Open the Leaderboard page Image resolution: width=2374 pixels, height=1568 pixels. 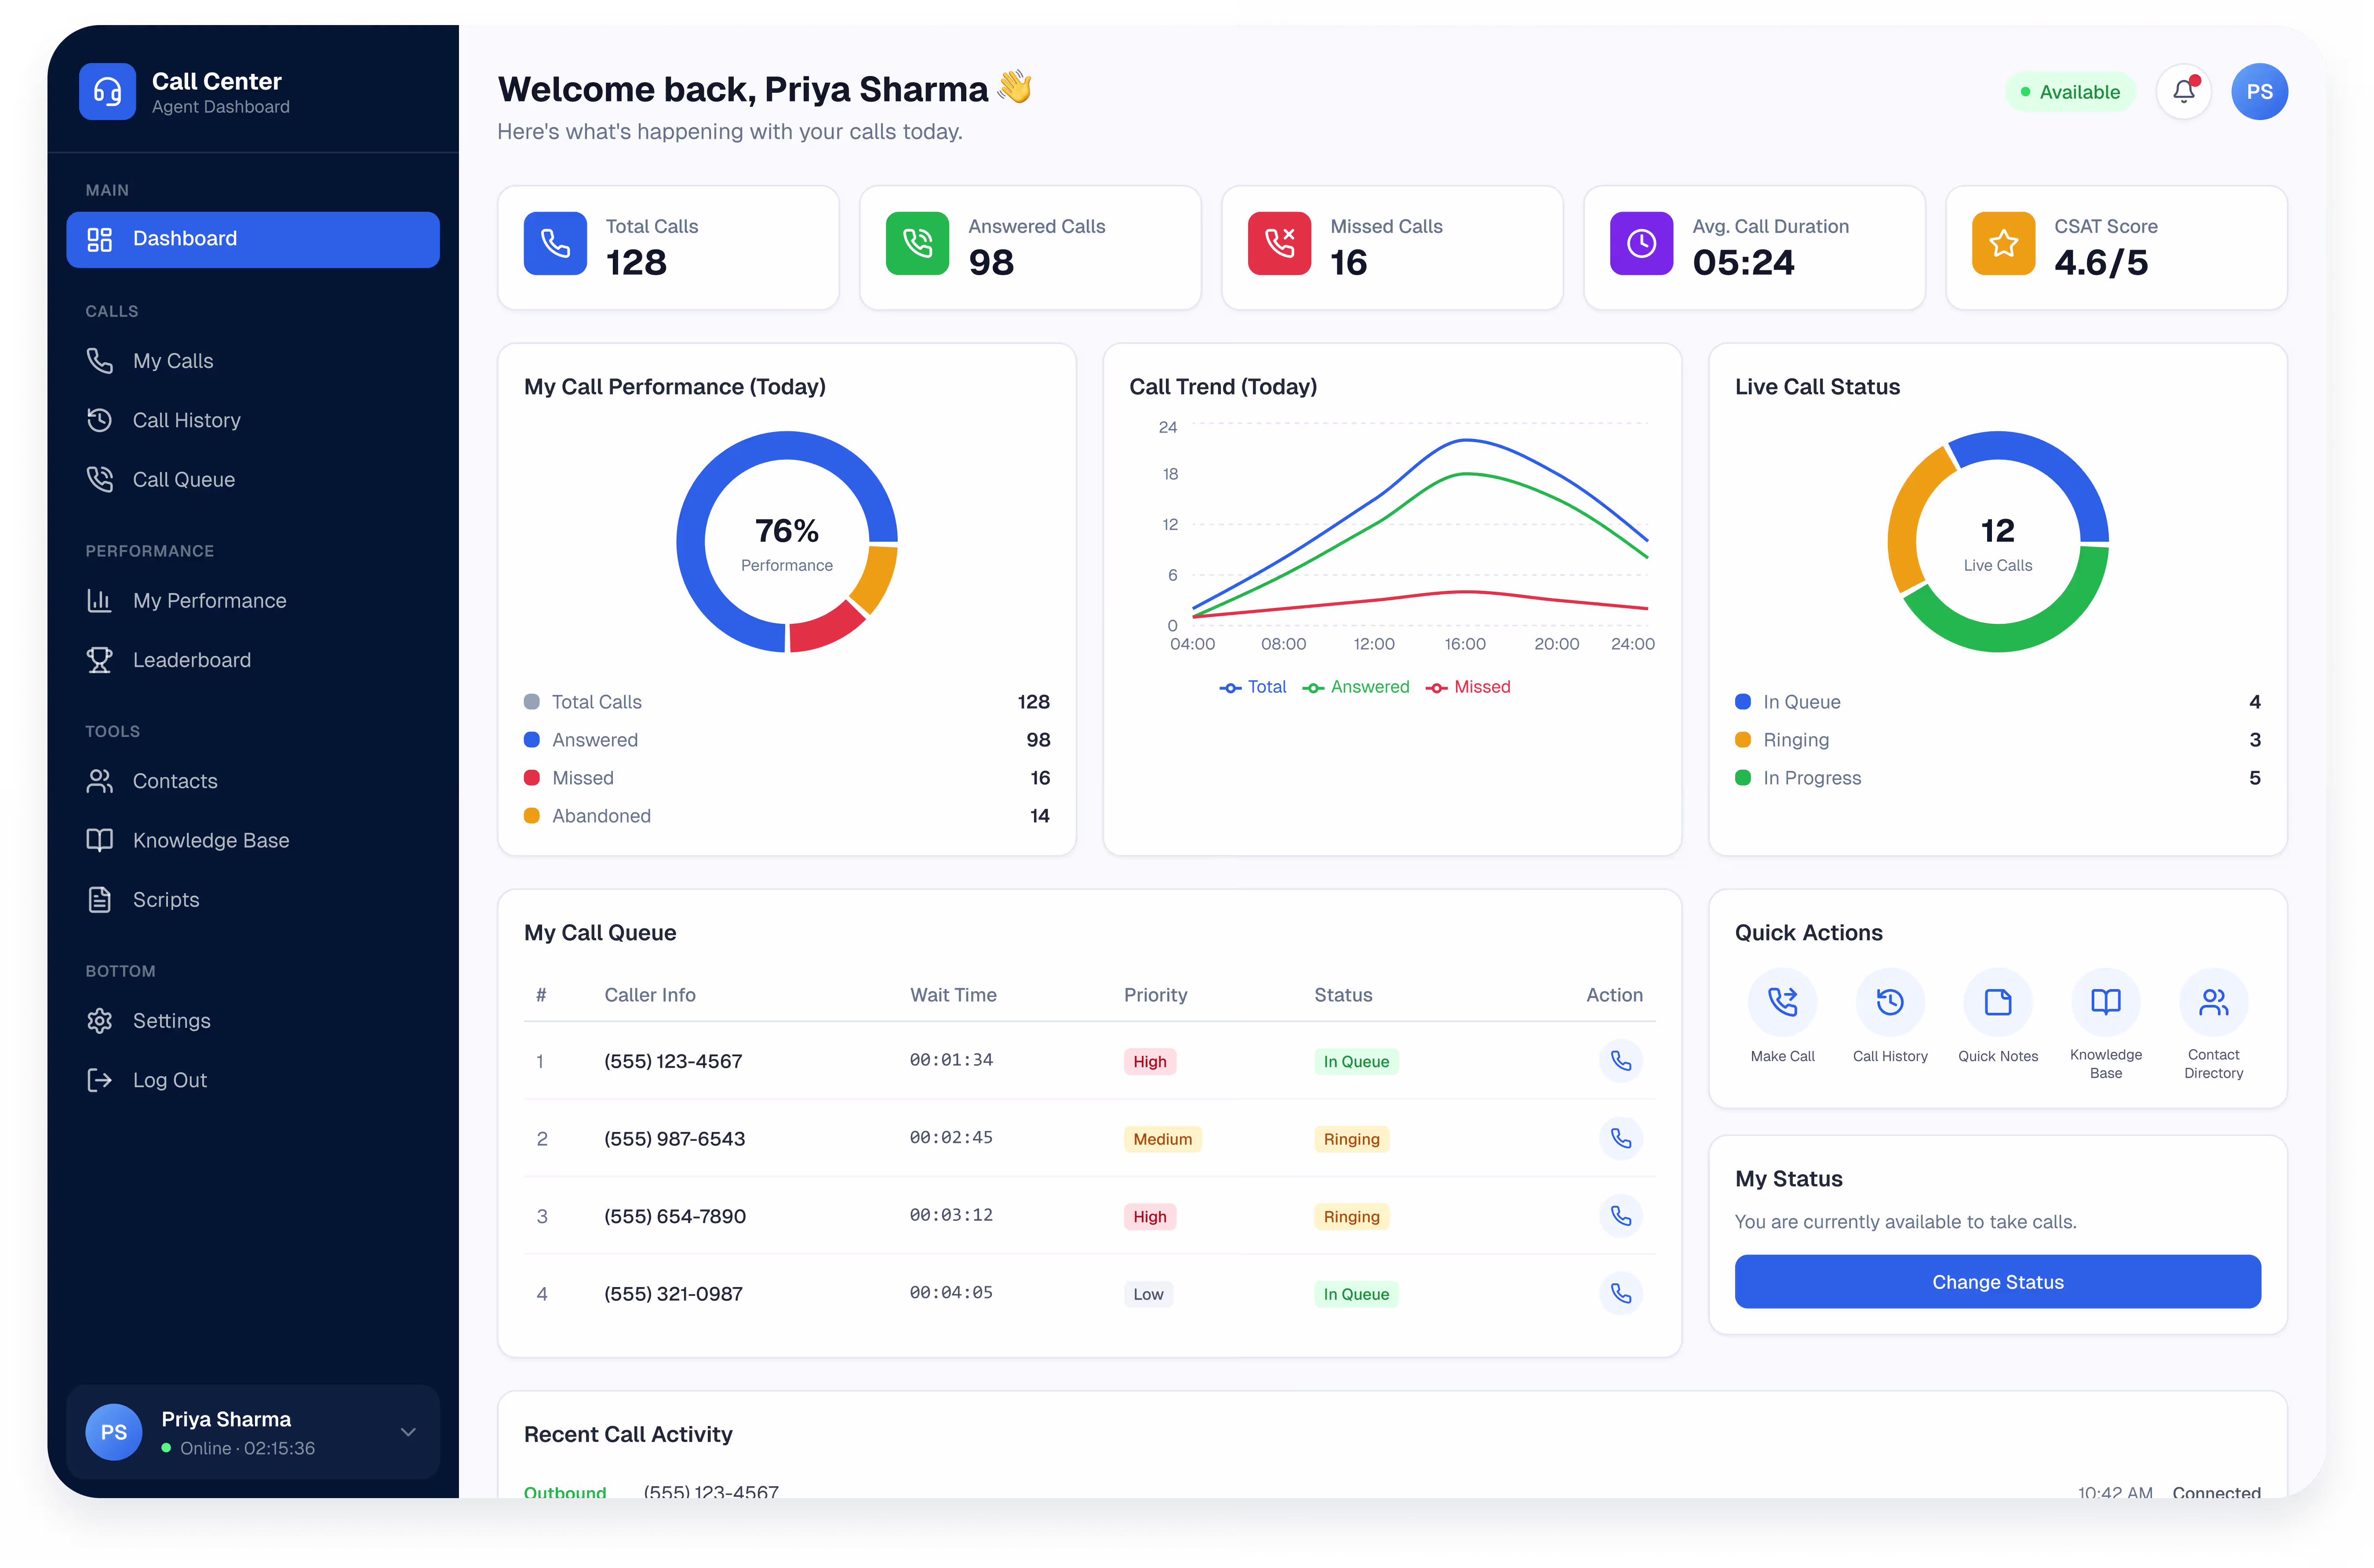pos(253,660)
